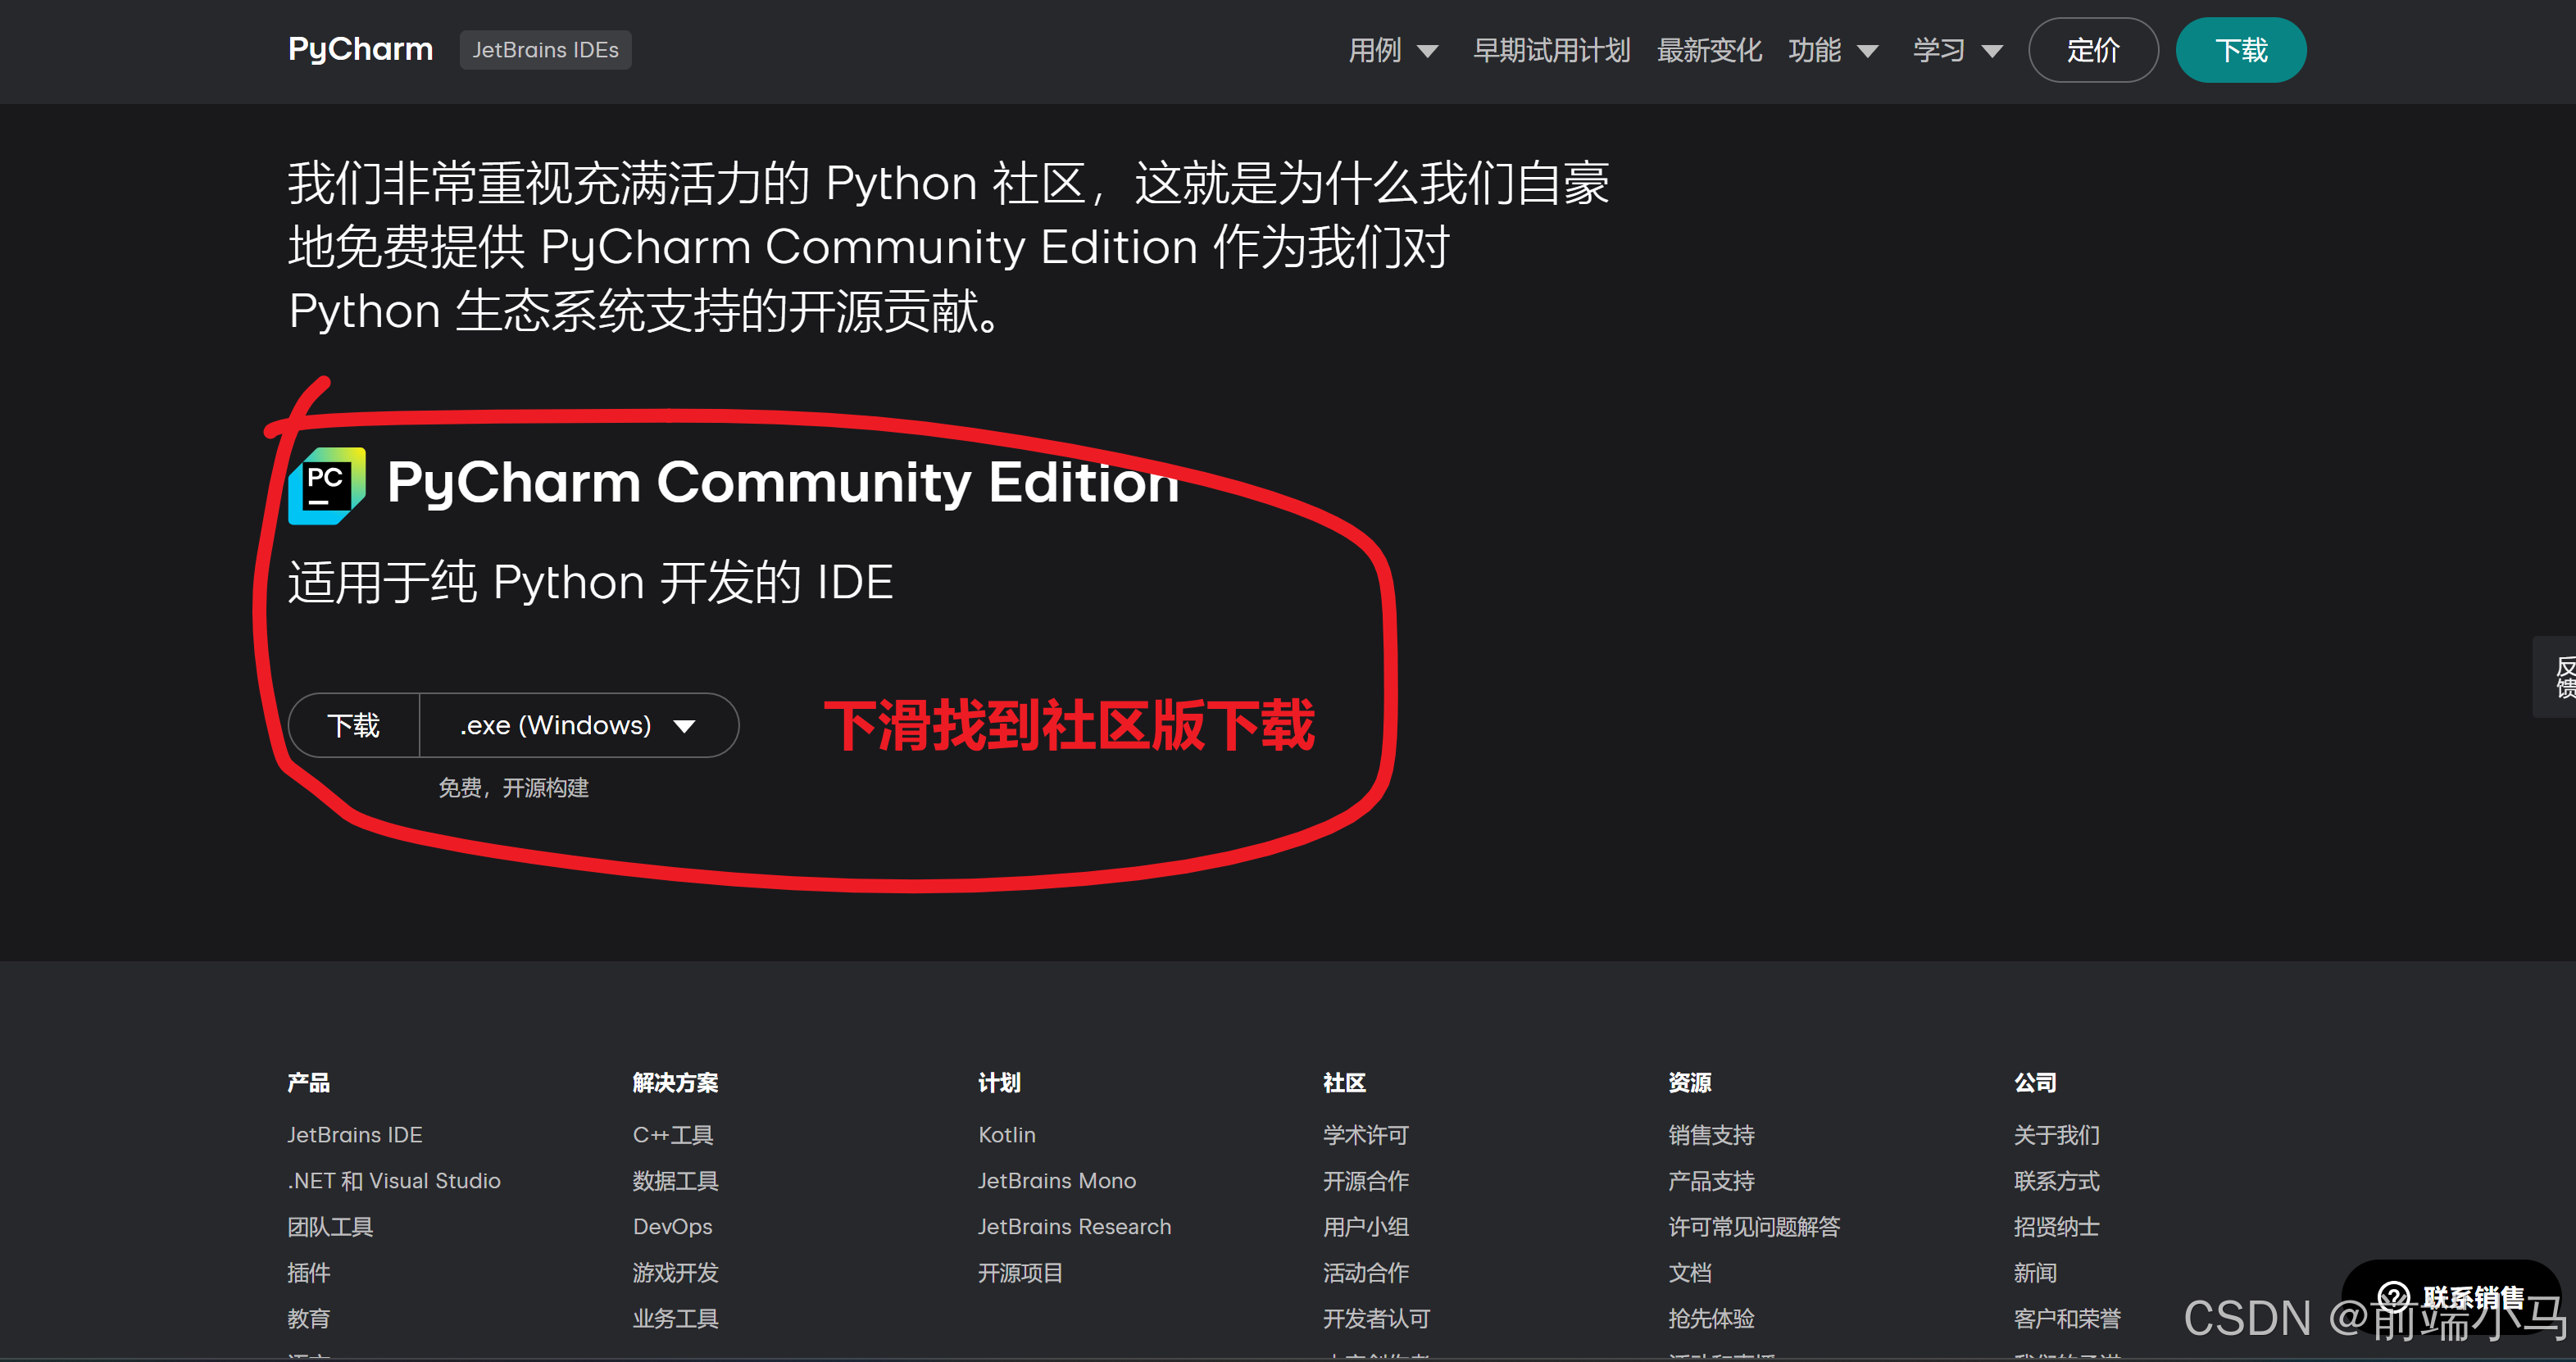Click the 解决方案 footer column heading
2576x1362 pixels.
(x=676, y=1083)
